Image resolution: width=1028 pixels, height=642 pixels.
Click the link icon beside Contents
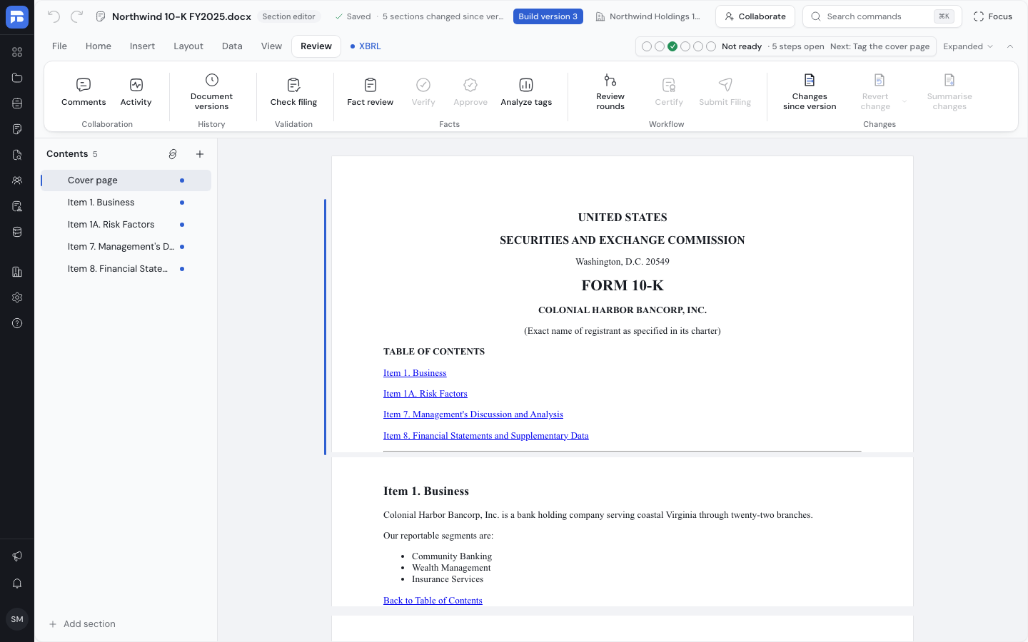tap(173, 154)
